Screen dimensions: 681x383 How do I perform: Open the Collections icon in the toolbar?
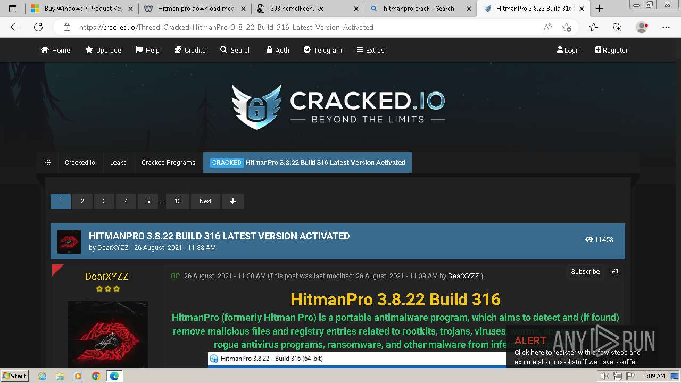(x=617, y=27)
